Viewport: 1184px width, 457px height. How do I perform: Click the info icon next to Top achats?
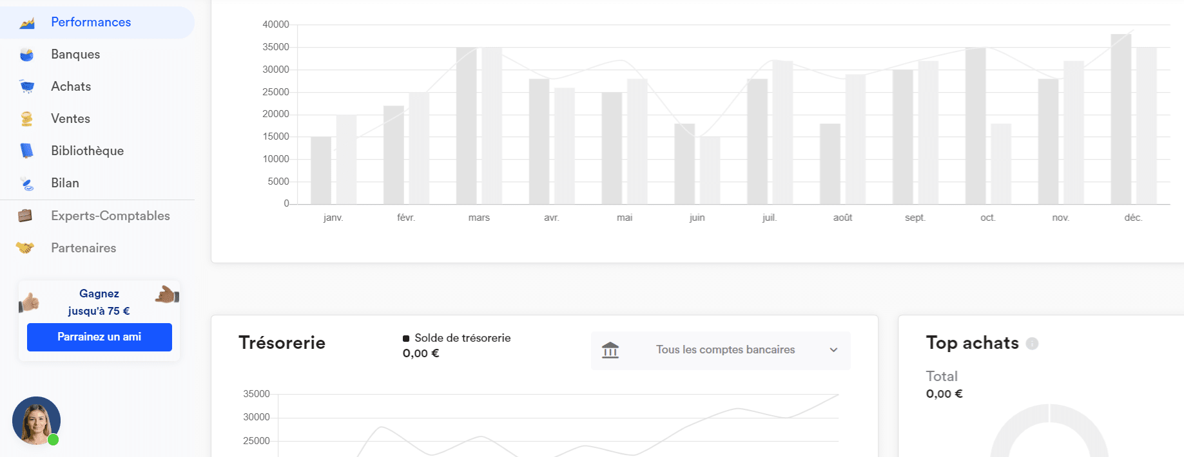tap(1032, 344)
